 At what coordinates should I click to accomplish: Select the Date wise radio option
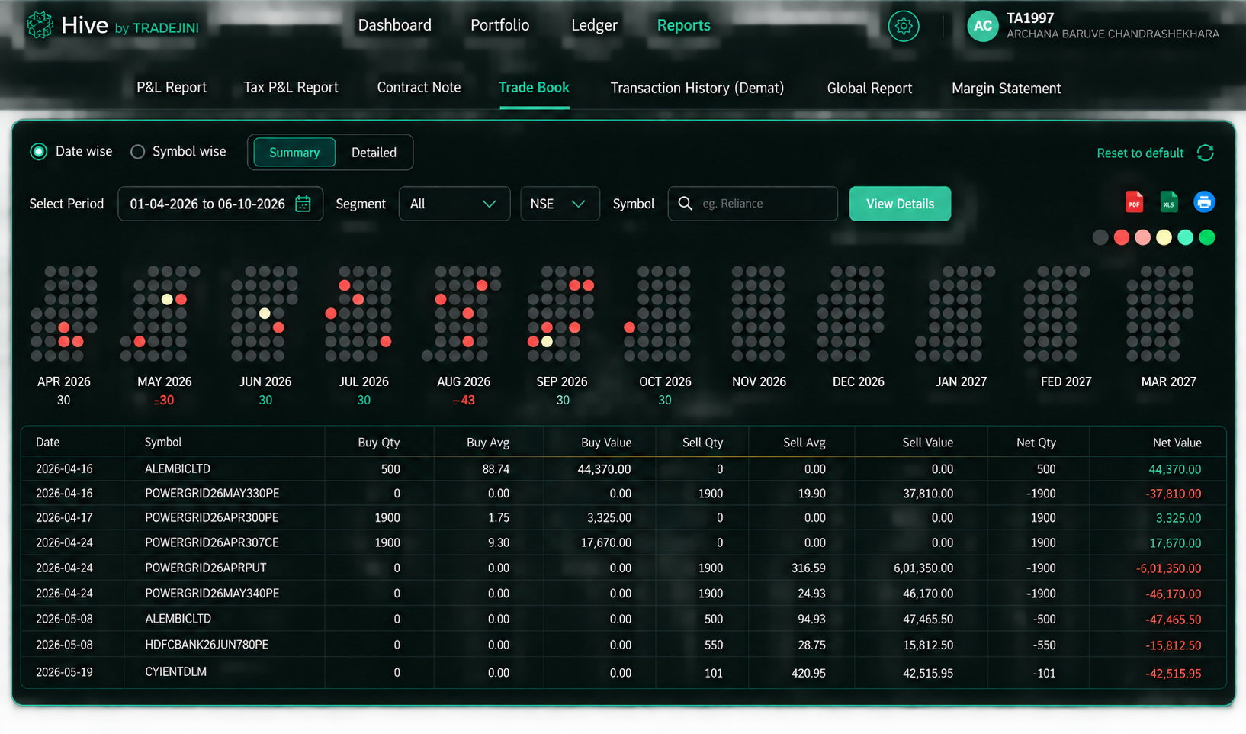(x=38, y=152)
